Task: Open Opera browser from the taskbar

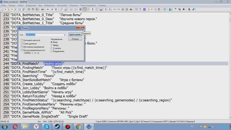Action: 15,126
